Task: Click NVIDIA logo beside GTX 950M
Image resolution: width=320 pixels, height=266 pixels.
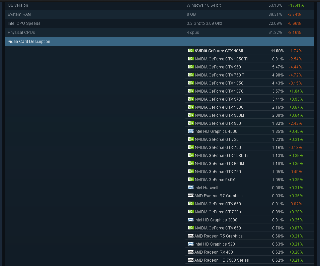Action: tap(191, 163)
